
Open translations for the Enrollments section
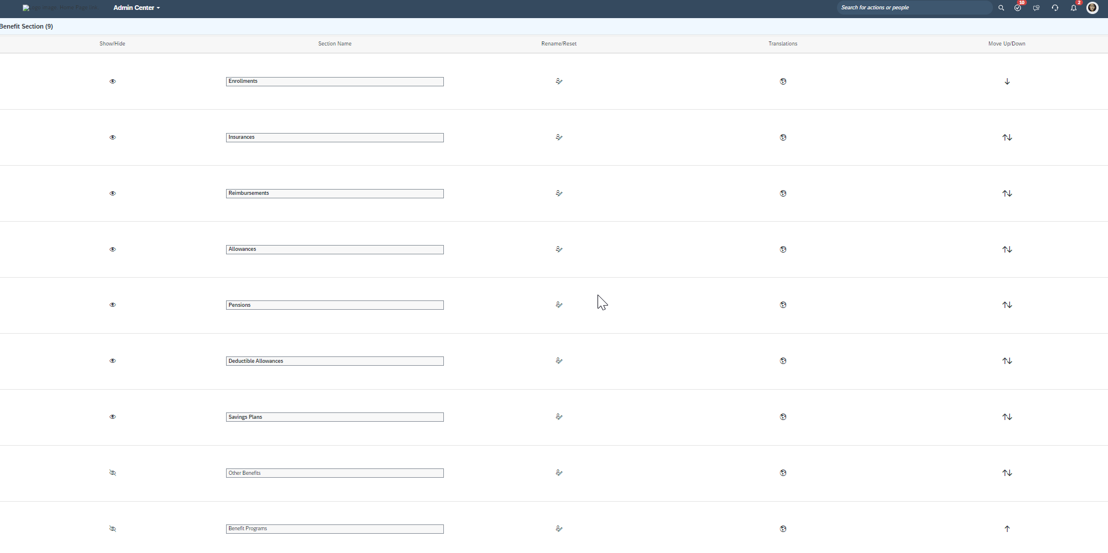pyautogui.click(x=783, y=82)
